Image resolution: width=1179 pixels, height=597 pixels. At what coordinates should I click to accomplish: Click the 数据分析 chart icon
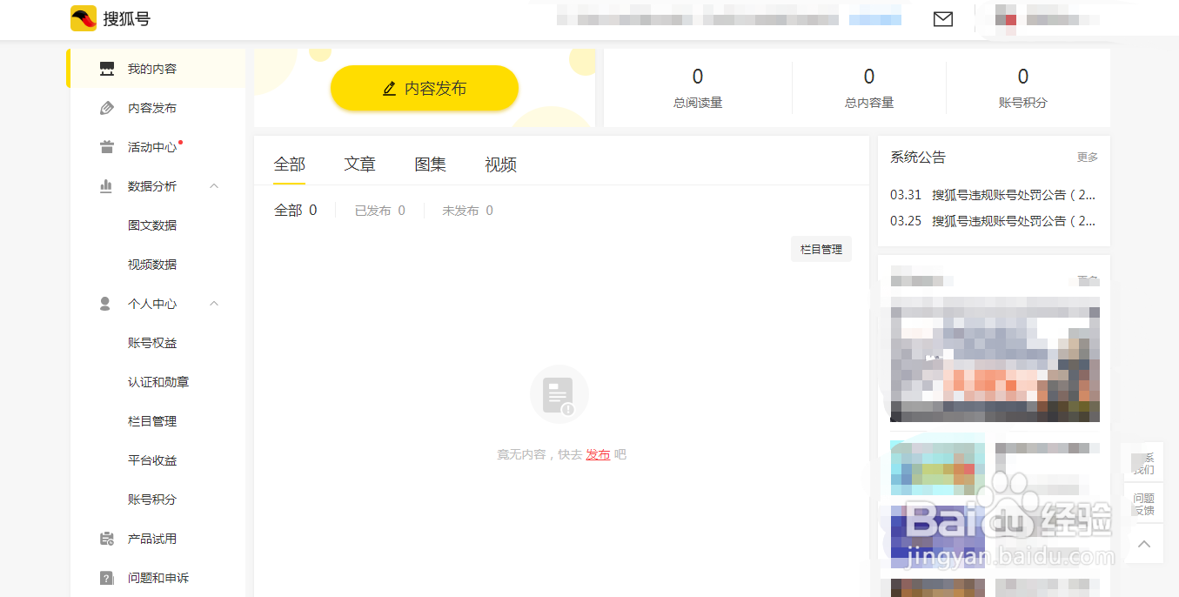coord(104,185)
